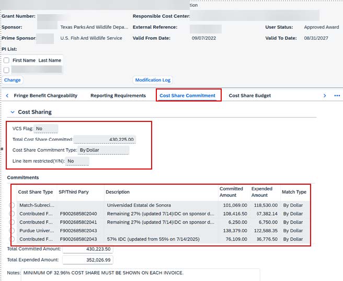Click expended amount 36,776.50
Viewport: 343px width, 281px height.
click(267, 239)
